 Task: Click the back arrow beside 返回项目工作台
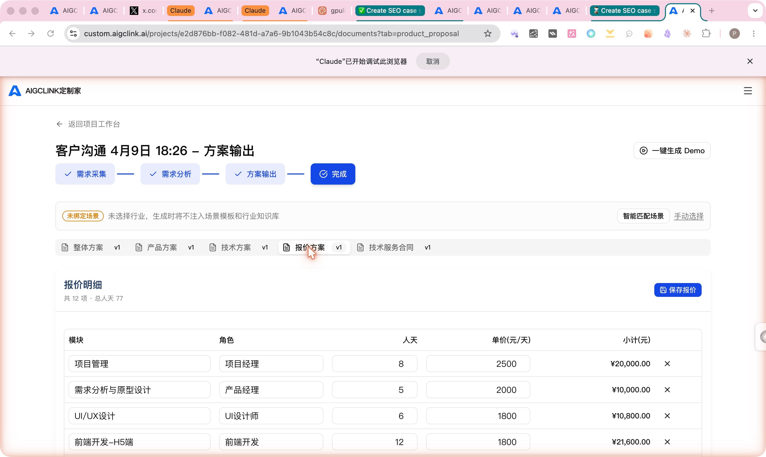coord(59,124)
